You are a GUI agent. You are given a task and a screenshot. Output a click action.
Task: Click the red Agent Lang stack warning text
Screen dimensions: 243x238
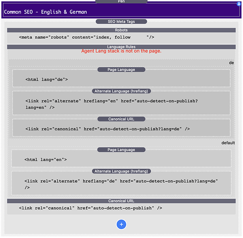tap(121, 51)
